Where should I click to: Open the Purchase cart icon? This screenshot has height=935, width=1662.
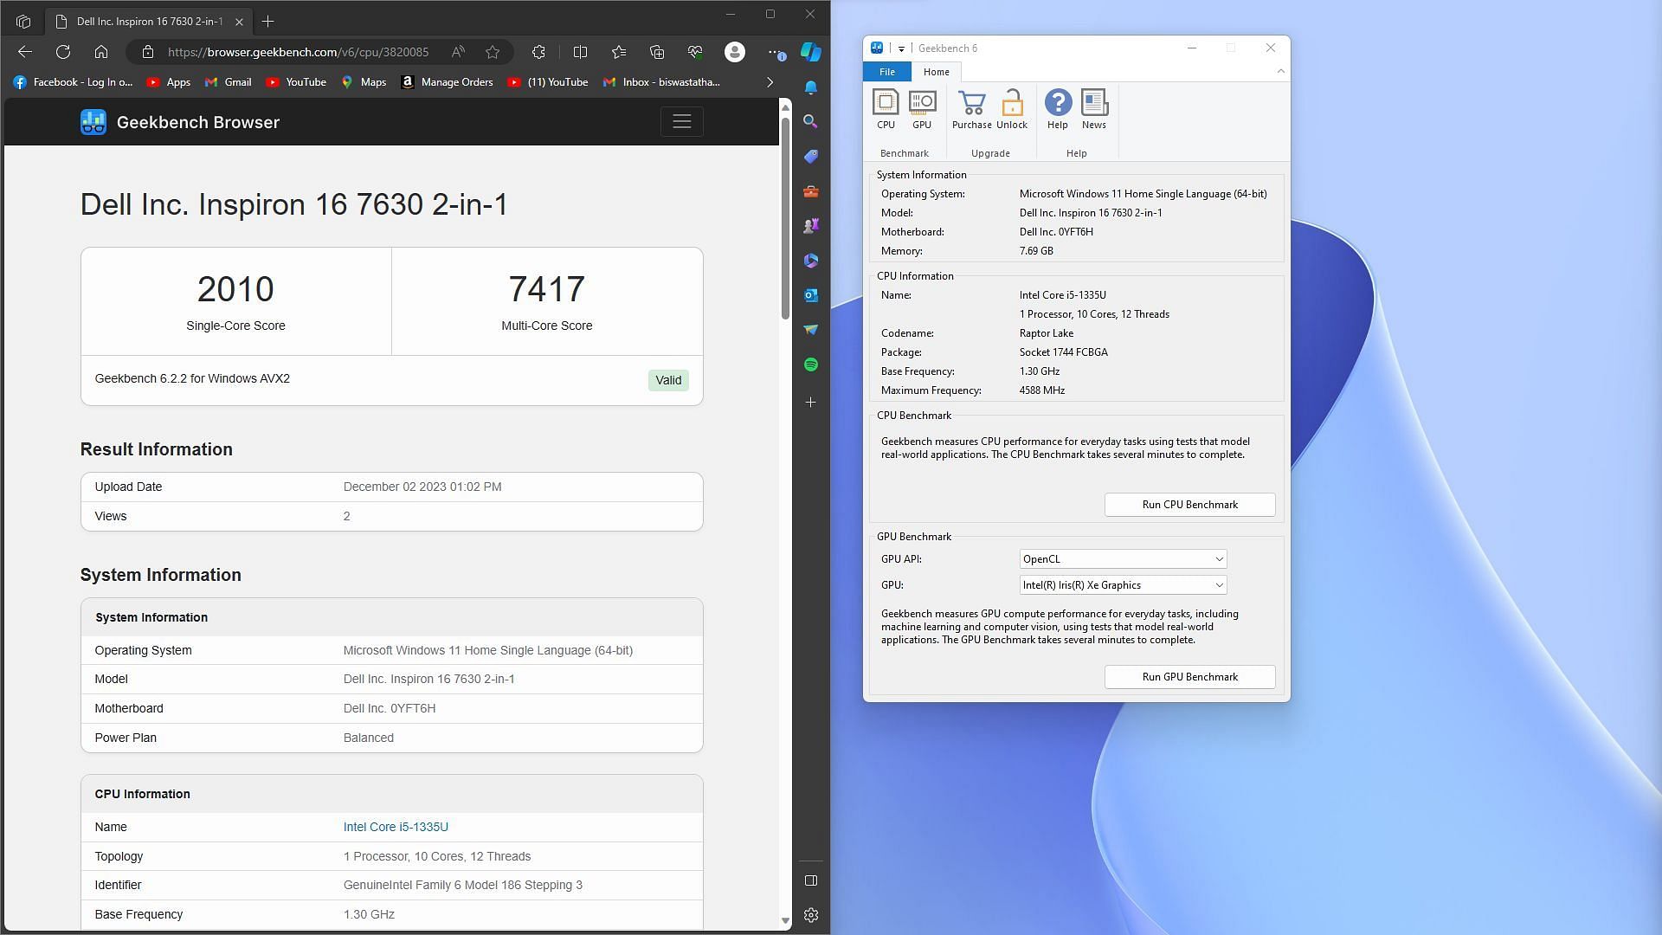click(x=971, y=109)
